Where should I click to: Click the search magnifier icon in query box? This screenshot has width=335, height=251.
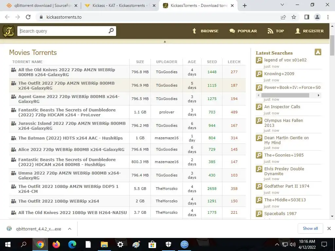[111, 31]
